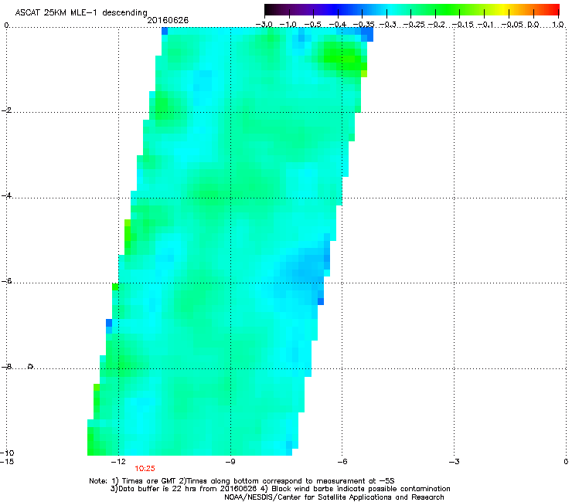Image resolution: width=572 pixels, height=502 pixels.
Task: Click the red time stamp 10:25
Action: click(x=145, y=469)
